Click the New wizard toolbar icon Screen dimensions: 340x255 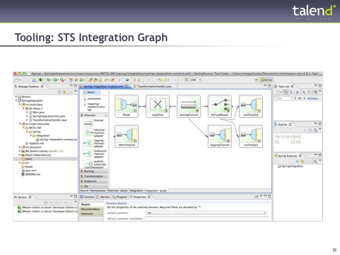coord(17,80)
